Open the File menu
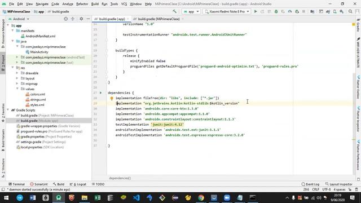361x203 pixels. (x=11, y=4)
